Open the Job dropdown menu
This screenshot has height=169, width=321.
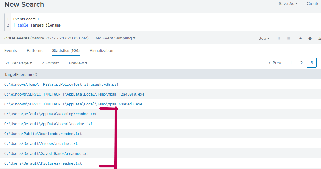pyautogui.click(x=264, y=39)
